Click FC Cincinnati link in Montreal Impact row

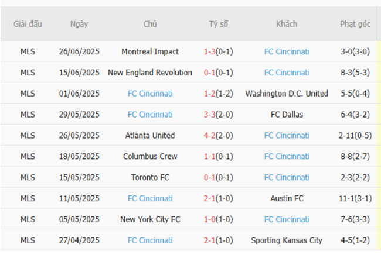(287, 51)
